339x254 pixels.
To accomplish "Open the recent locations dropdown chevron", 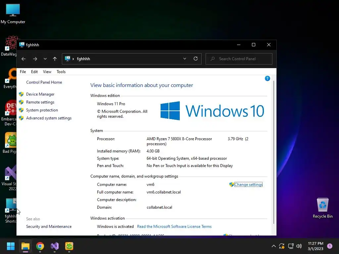I will click(x=45, y=59).
